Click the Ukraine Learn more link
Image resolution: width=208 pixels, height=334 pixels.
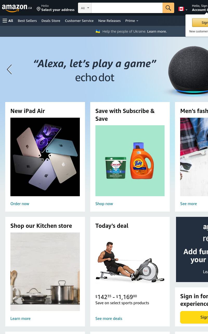[x=157, y=31]
